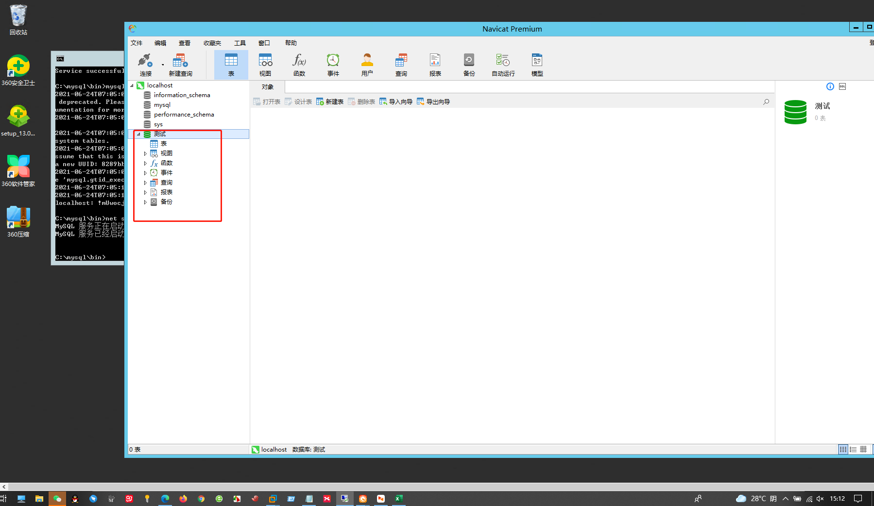
Task: Open Excel from the taskbar
Action: [x=399, y=499]
